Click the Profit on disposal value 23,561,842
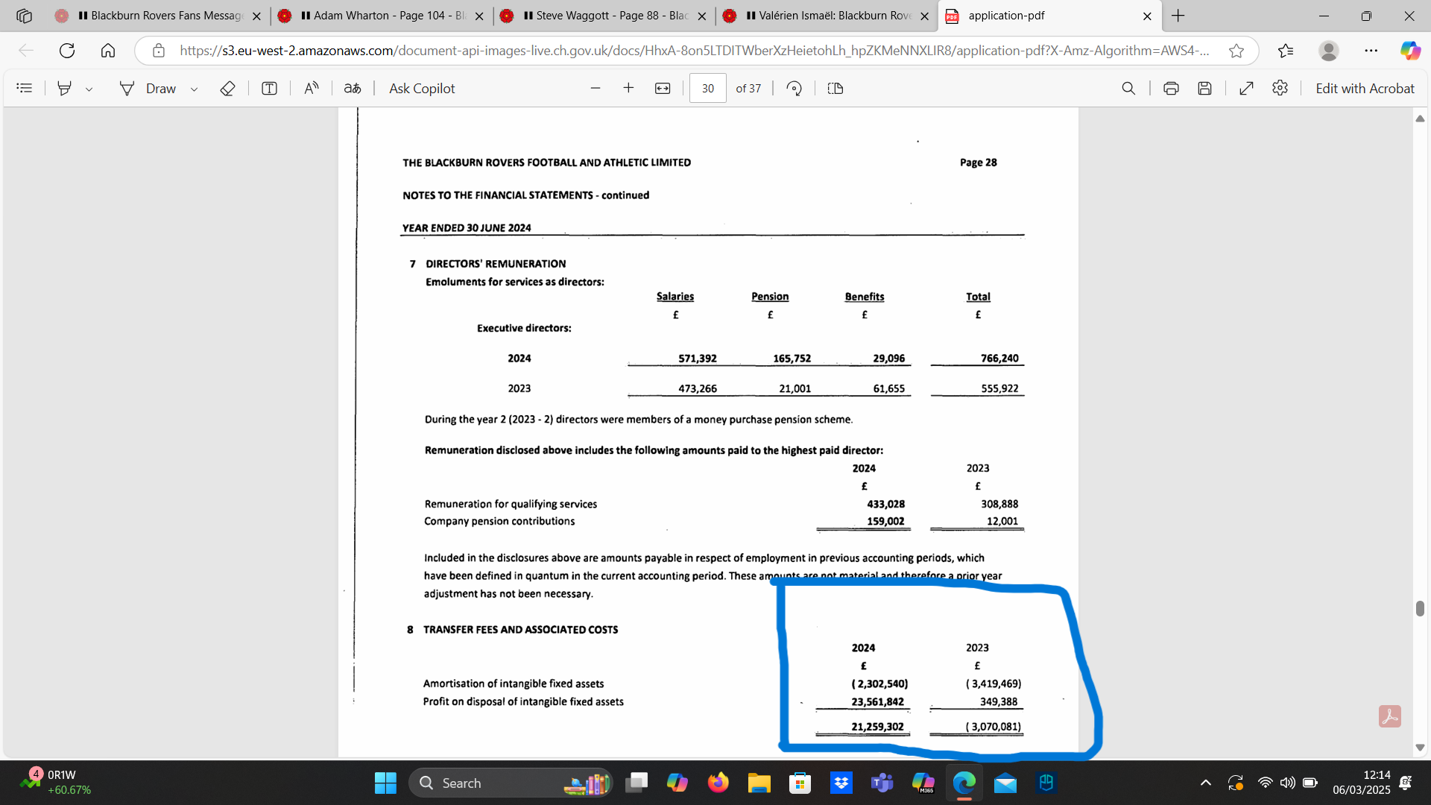Screen dimensions: 1431x805 (x=877, y=702)
